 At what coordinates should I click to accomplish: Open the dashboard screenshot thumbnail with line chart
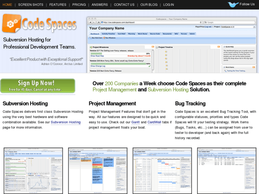[33, 171]
